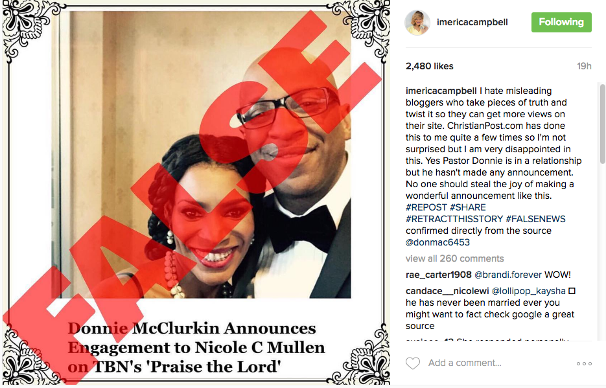The height and width of the screenshot is (388, 606).
Task: Open the #REPOST hashtag
Action: pos(426,207)
